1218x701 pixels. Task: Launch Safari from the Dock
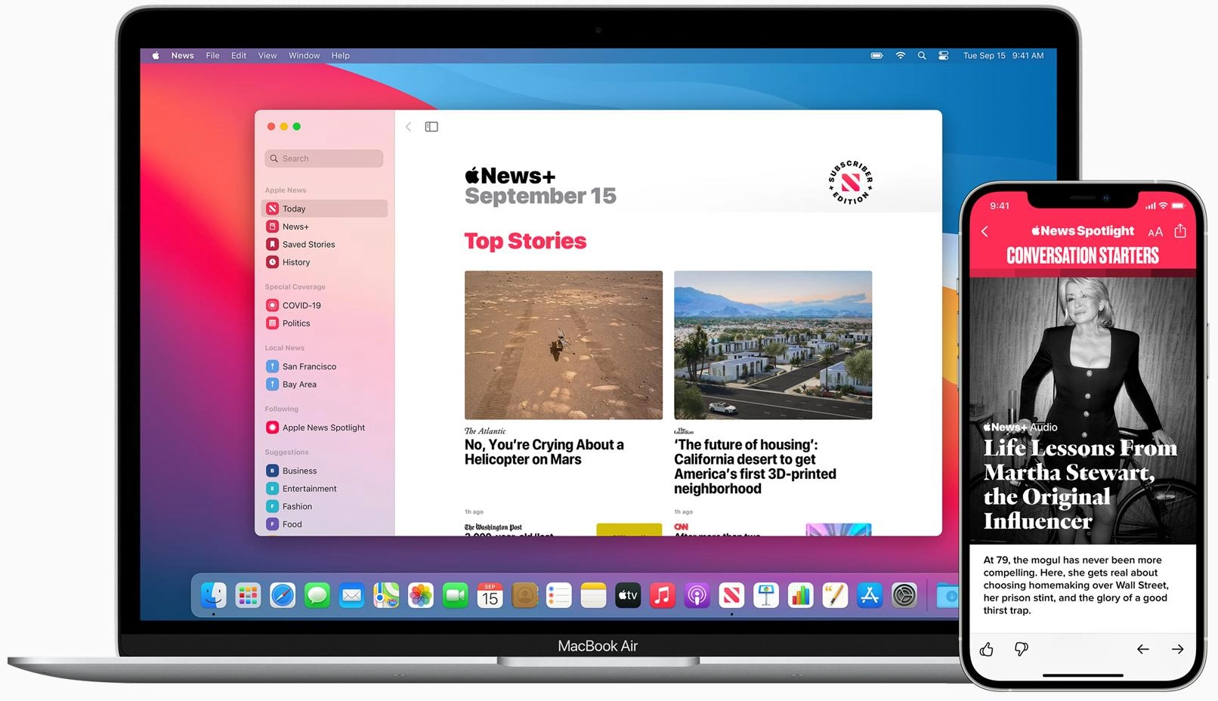click(x=283, y=595)
